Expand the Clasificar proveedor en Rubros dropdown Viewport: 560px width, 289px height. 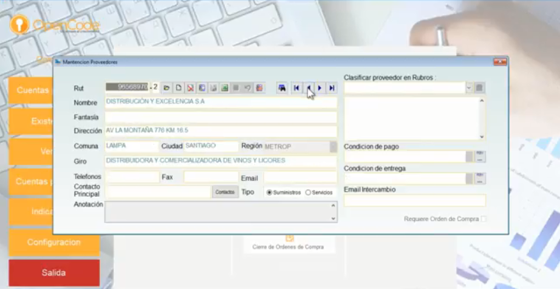point(470,88)
